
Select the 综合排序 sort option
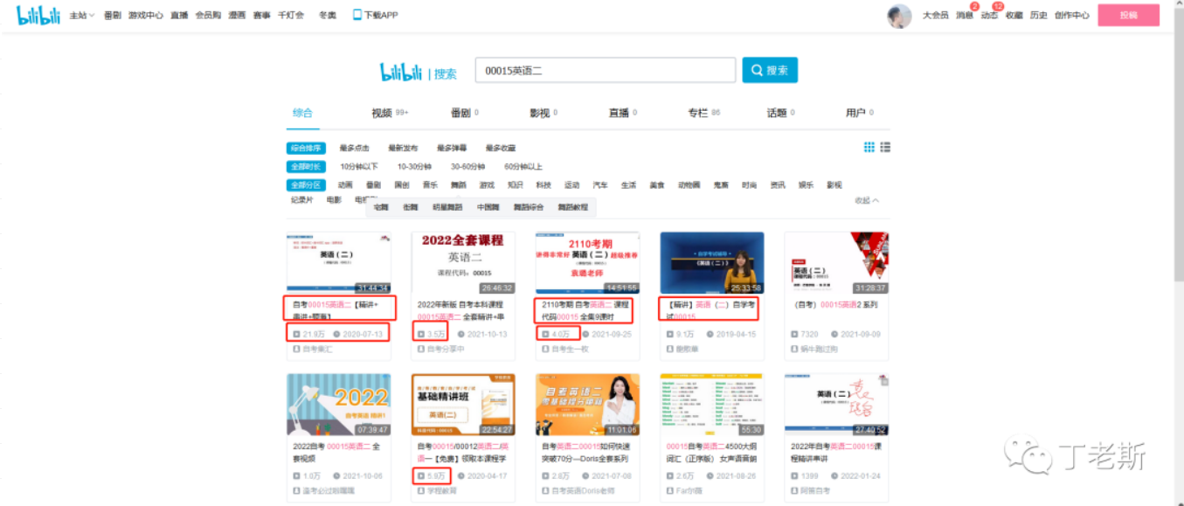point(306,149)
